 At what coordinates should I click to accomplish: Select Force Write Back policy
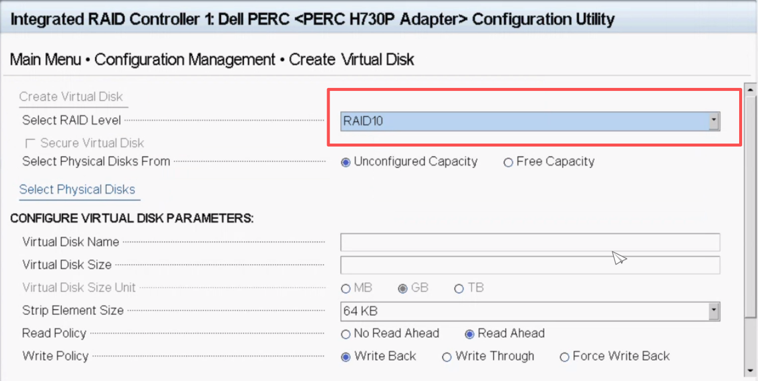564,357
